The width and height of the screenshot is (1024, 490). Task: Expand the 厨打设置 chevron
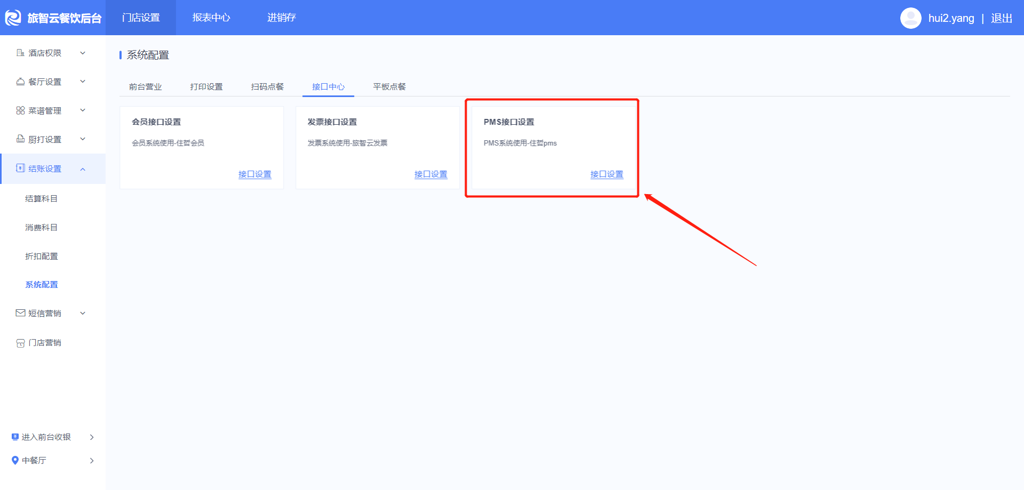[83, 139]
